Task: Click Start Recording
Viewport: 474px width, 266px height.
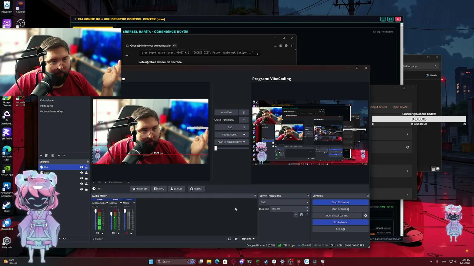Action: pos(340,209)
